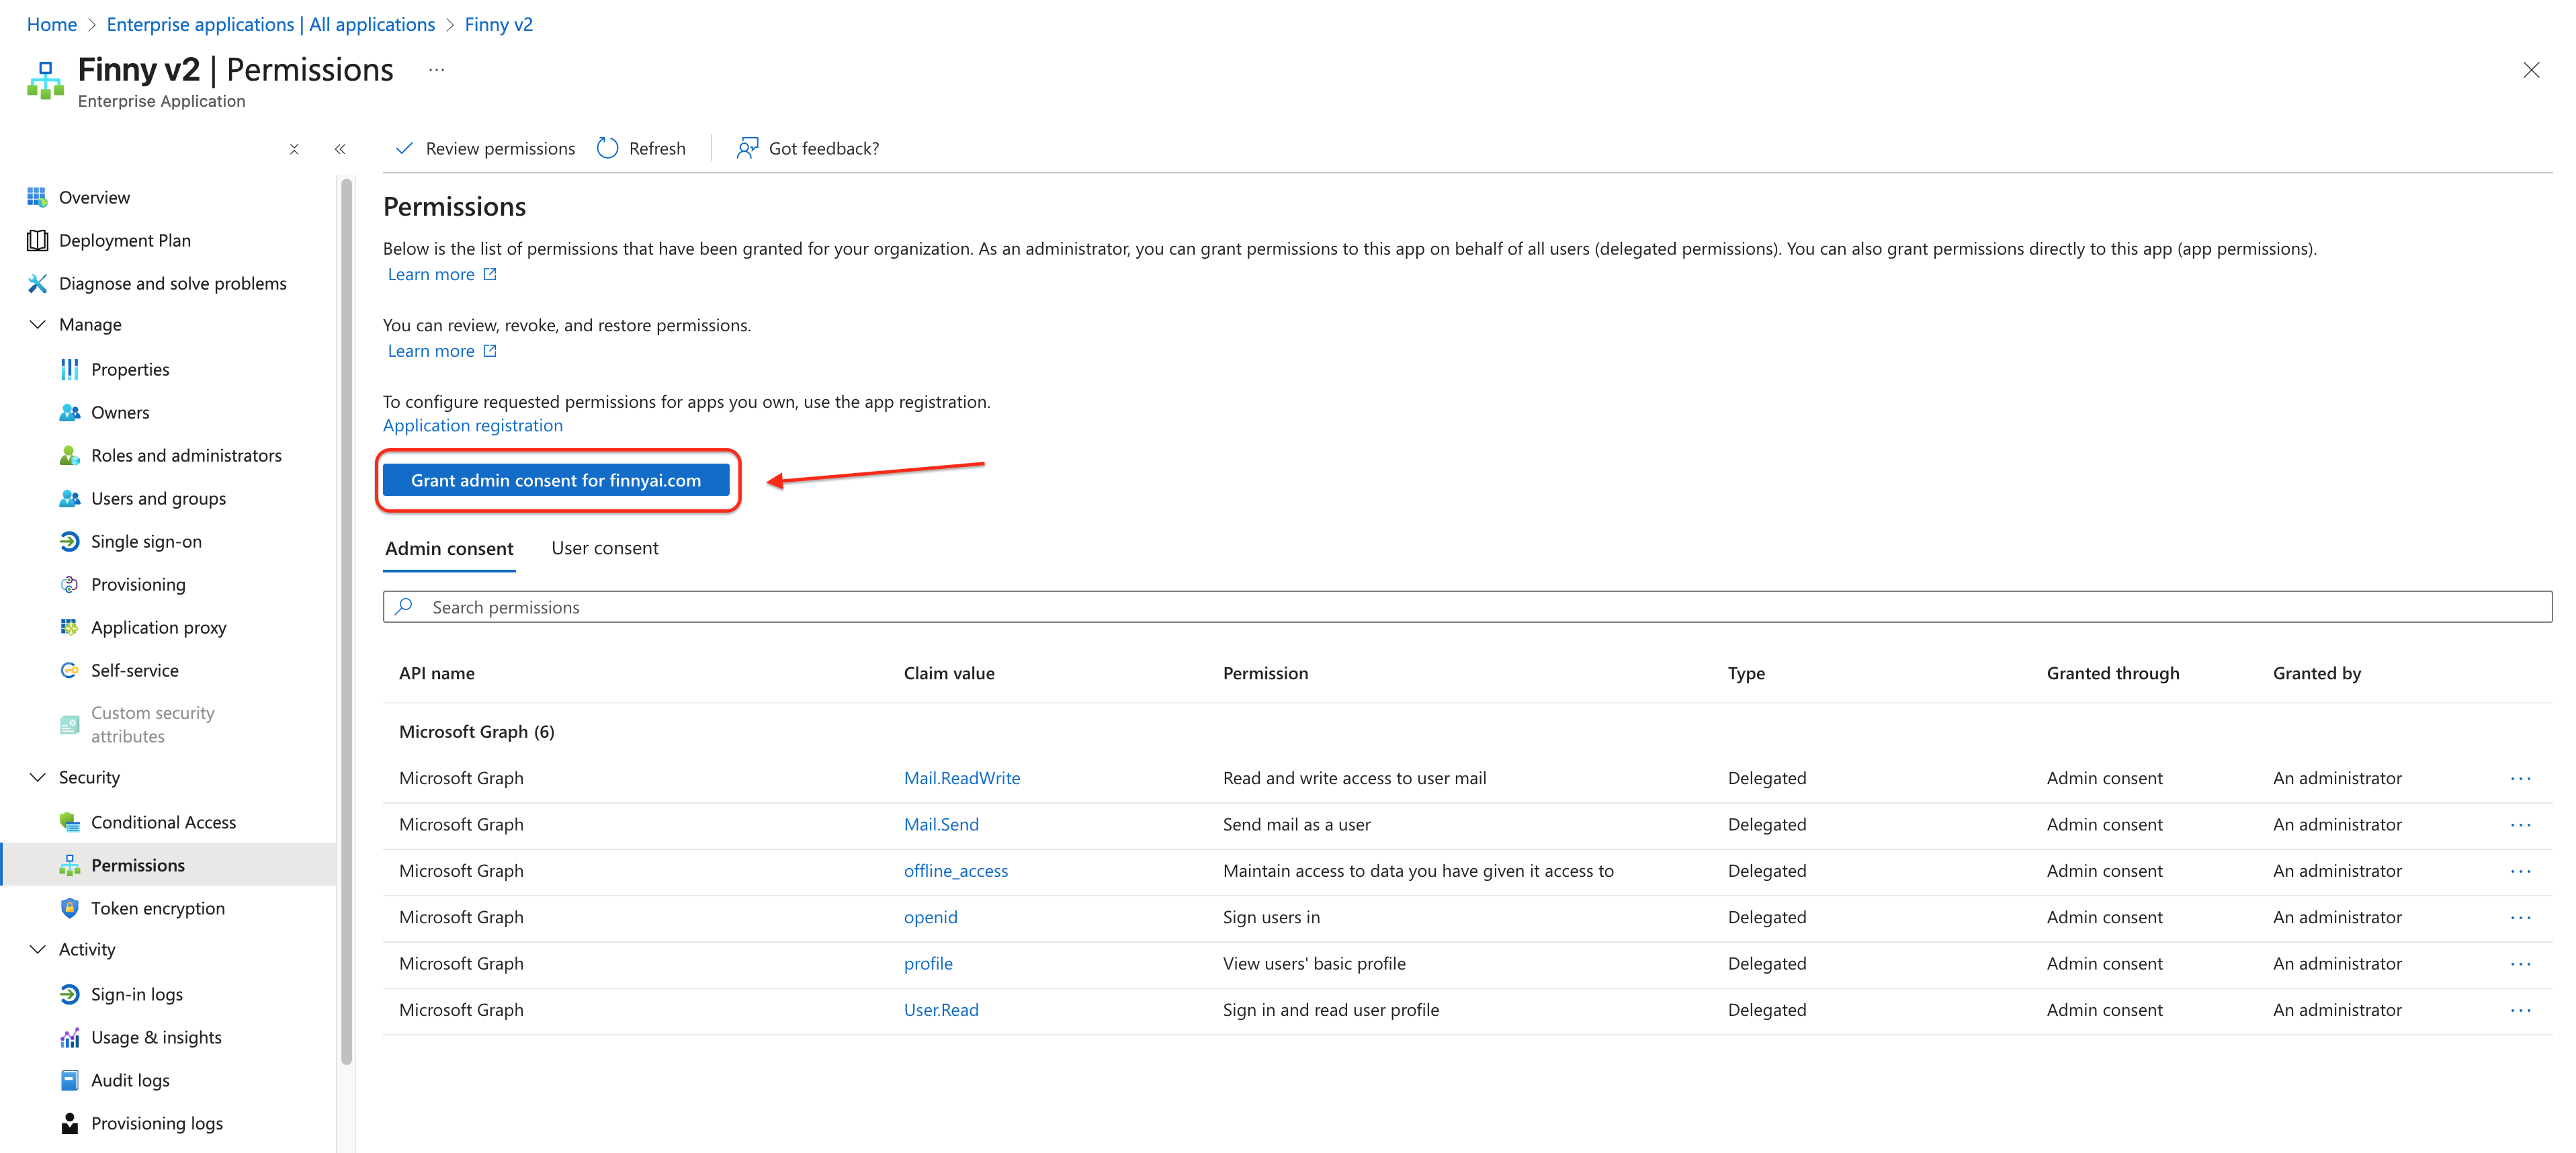The height and width of the screenshot is (1153, 2576).
Task: Click the Granted through column header
Action: pyautogui.click(x=2113, y=673)
